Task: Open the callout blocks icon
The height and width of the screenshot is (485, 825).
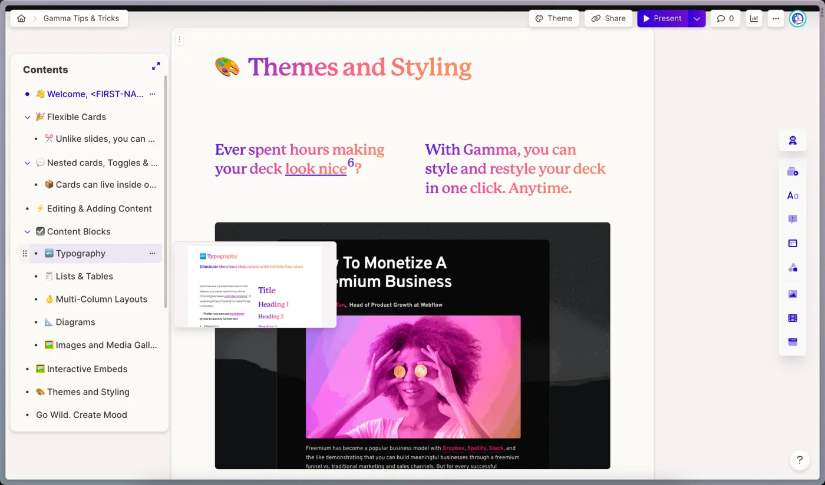Action: (x=793, y=219)
